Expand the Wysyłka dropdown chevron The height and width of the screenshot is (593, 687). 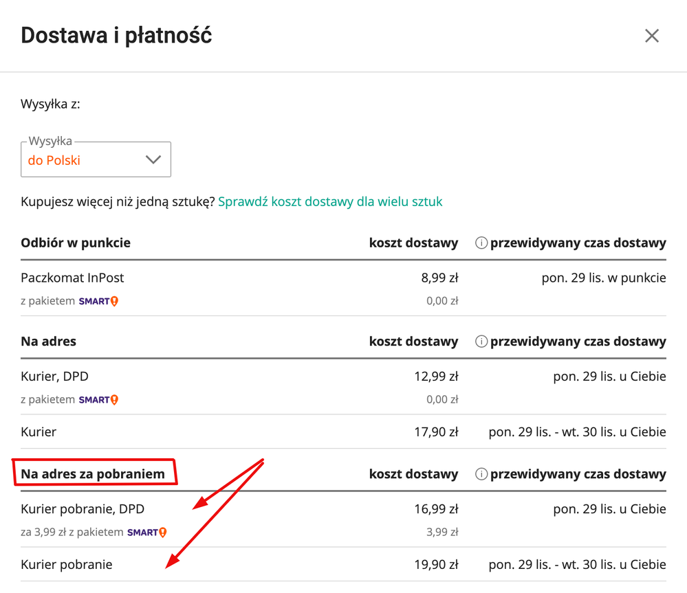pyautogui.click(x=153, y=160)
